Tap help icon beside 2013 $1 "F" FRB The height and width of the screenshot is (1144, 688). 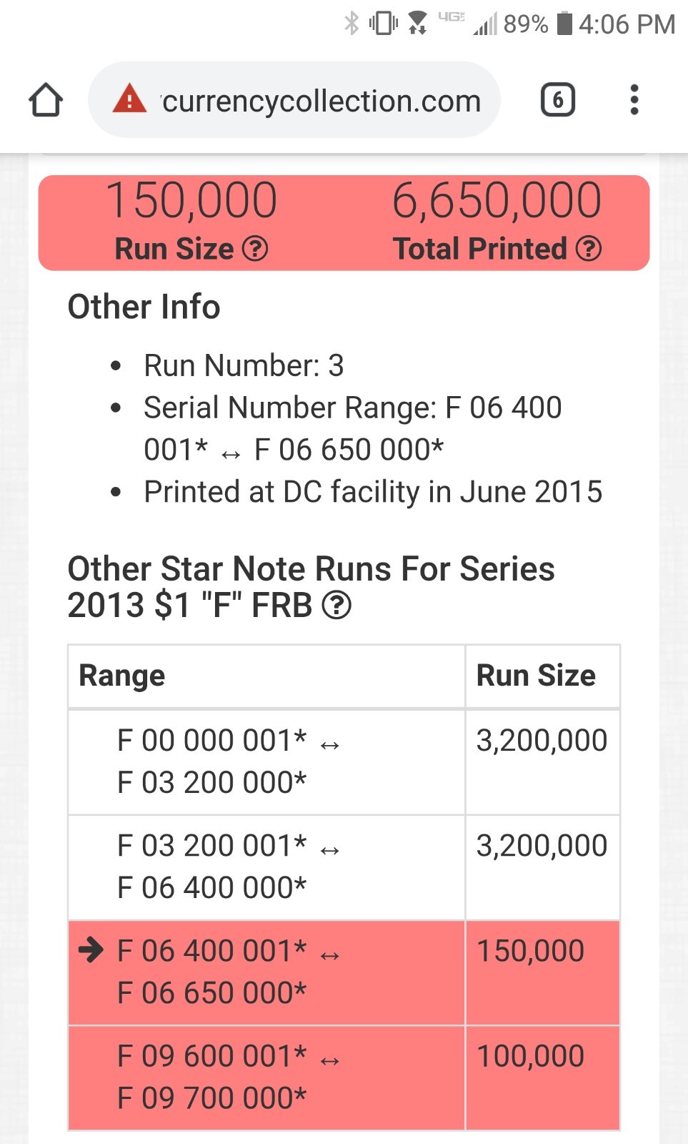(336, 606)
